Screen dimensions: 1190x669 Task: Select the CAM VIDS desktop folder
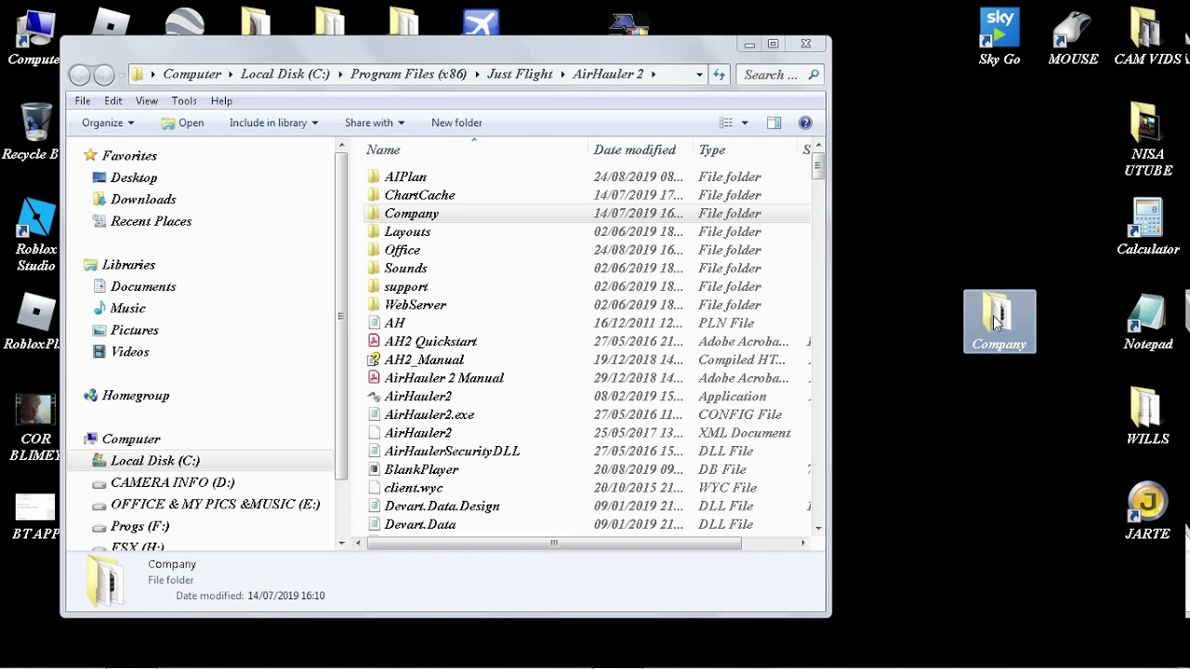point(1148,37)
